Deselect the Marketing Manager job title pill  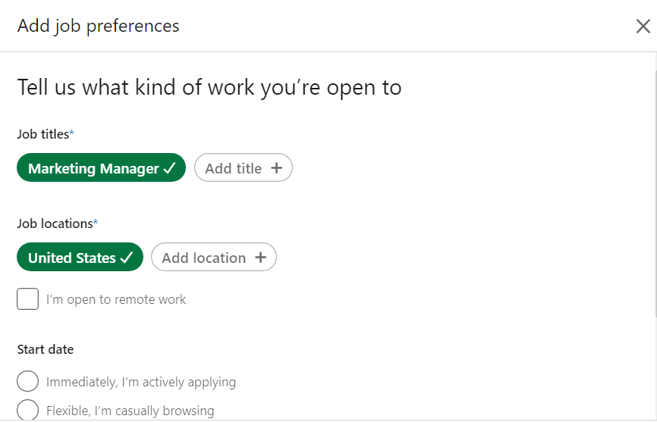tap(93, 168)
